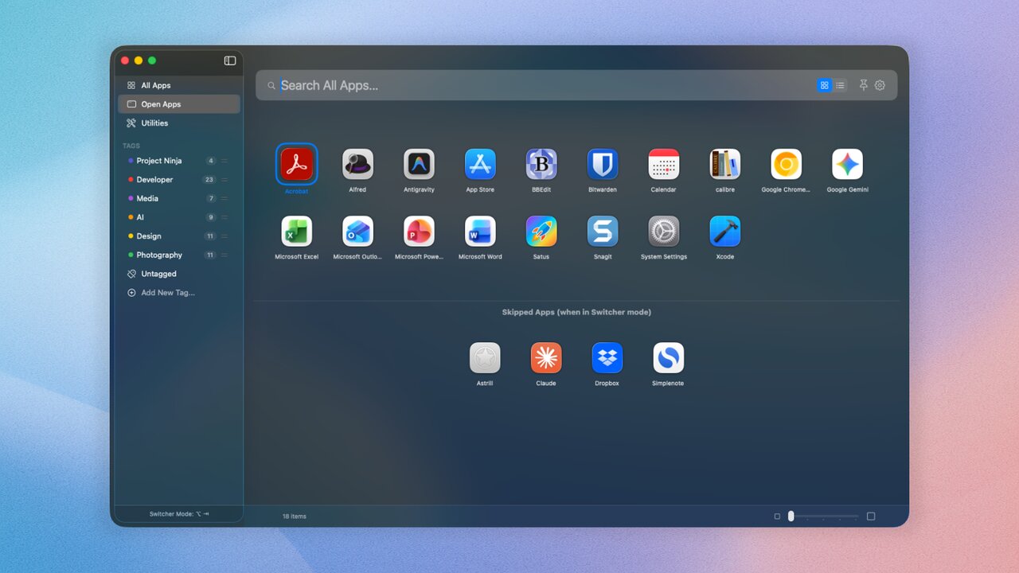Click large icon size button
This screenshot has height=573, width=1019.
[x=871, y=516]
